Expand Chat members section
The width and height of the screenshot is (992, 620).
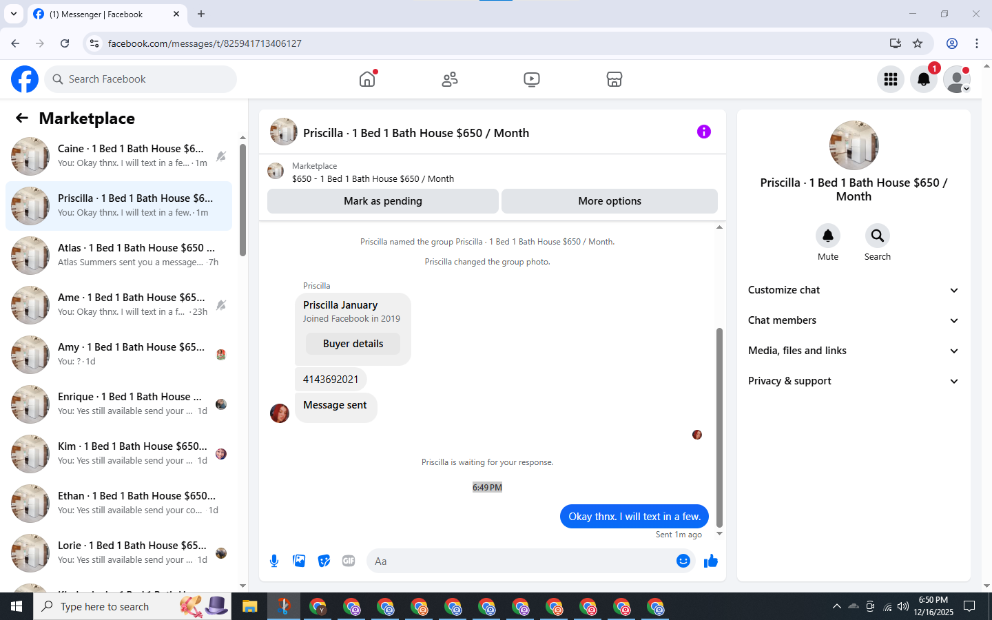854,320
